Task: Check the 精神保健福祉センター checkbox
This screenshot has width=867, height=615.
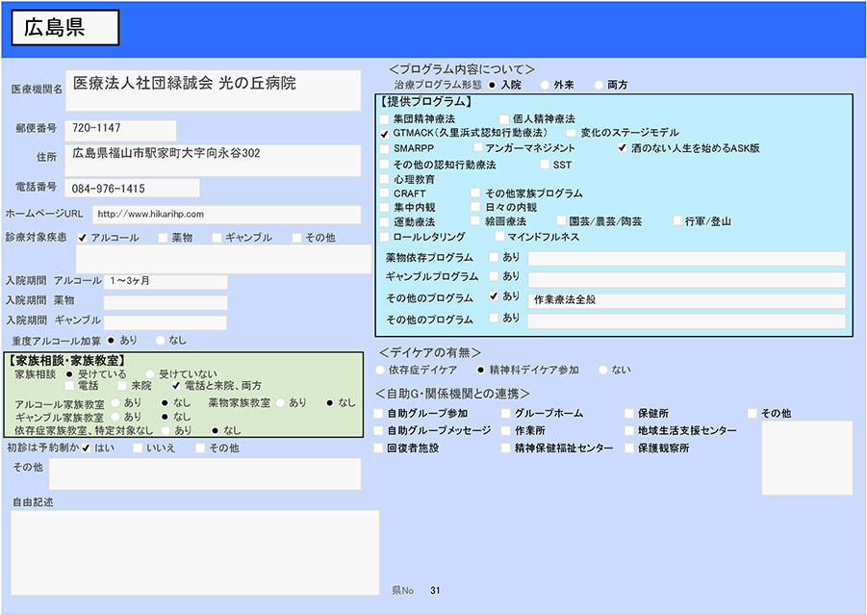Action: point(506,448)
